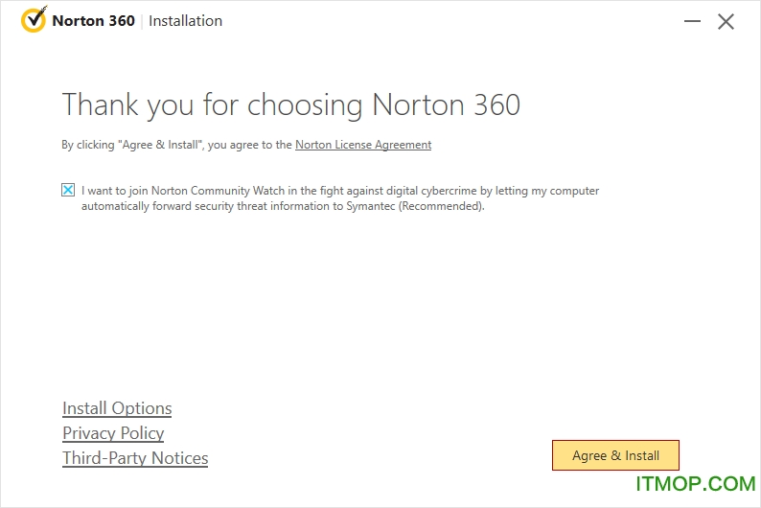
Task: Open Install Options link
Action: (117, 408)
